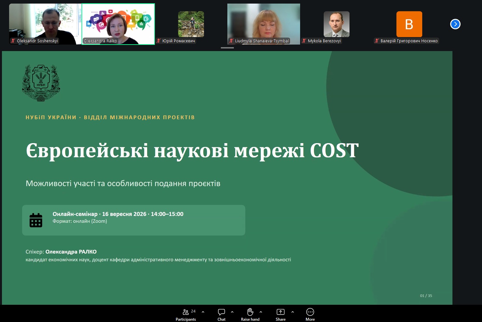Open the More options ellipsis icon
The height and width of the screenshot is (322, 482).
tap(310, 312)
